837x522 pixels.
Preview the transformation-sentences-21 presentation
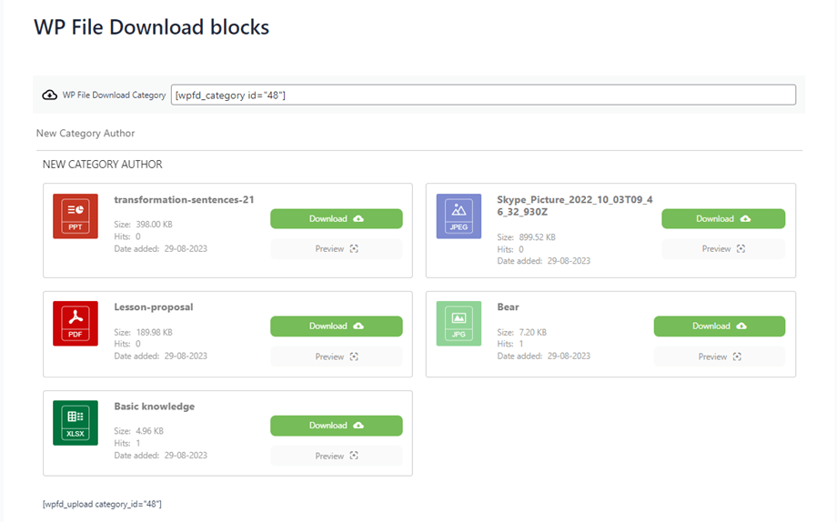tap(336, 249)
